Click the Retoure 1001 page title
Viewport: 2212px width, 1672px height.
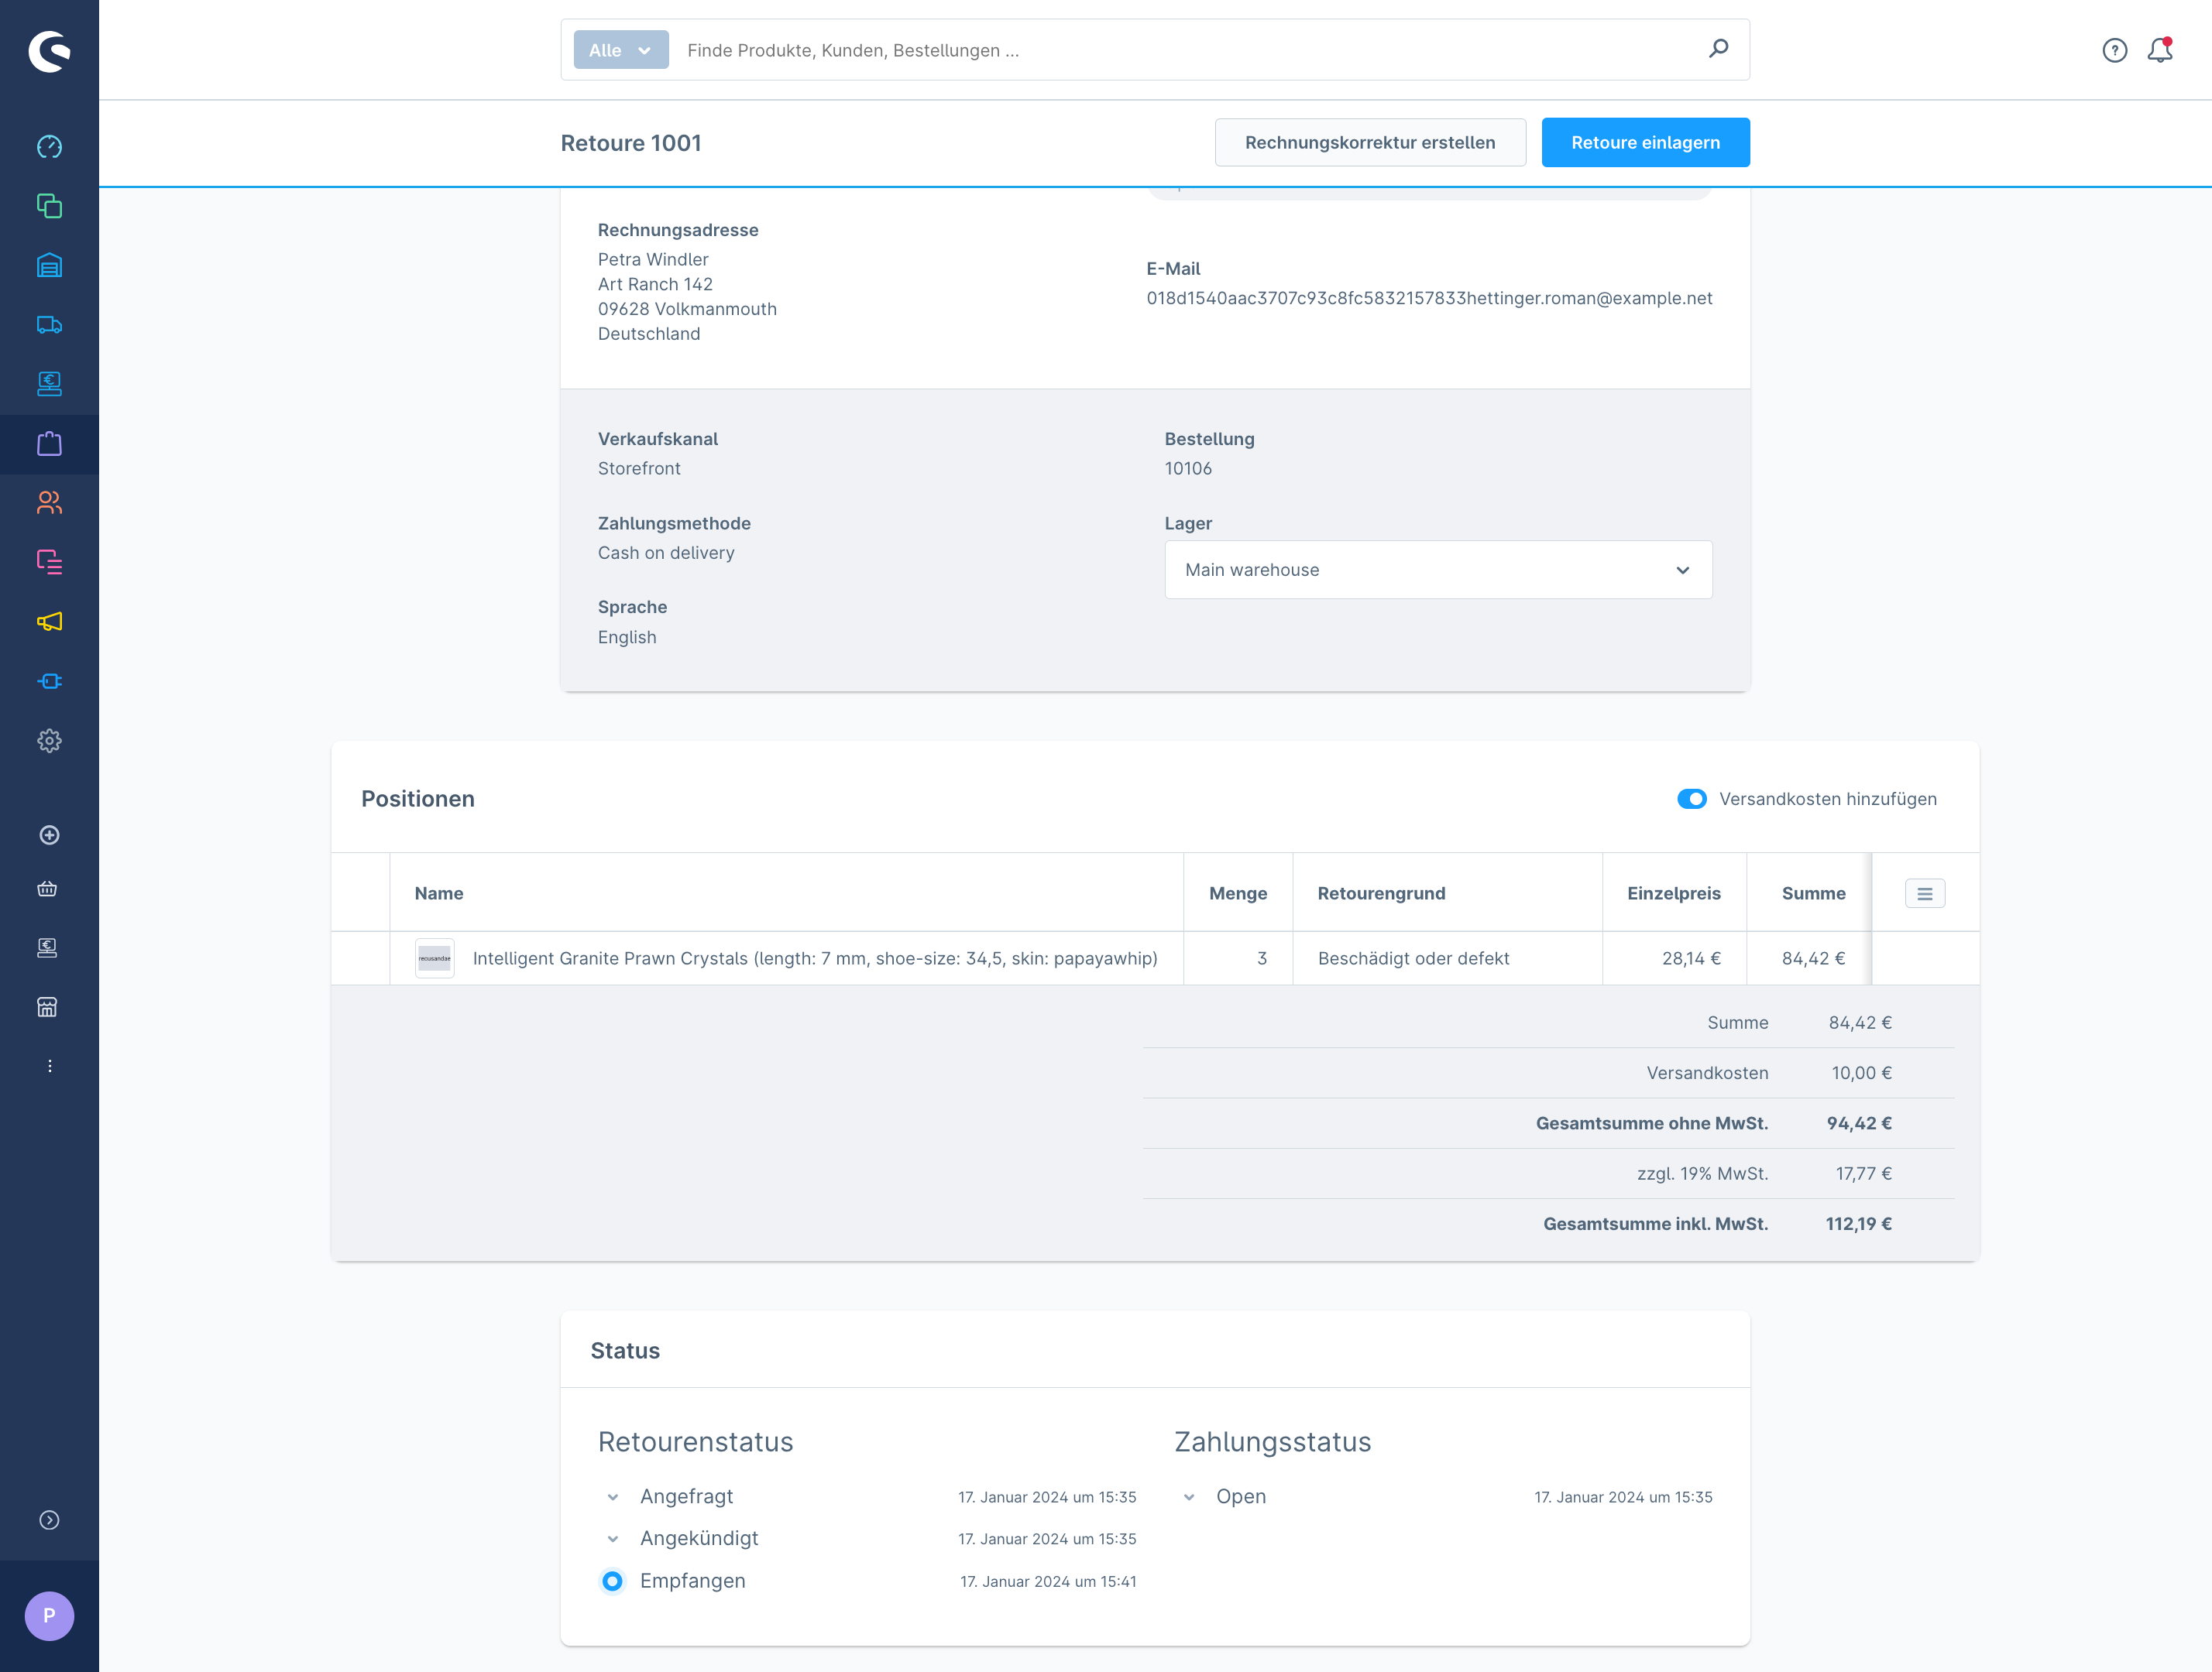631,143
